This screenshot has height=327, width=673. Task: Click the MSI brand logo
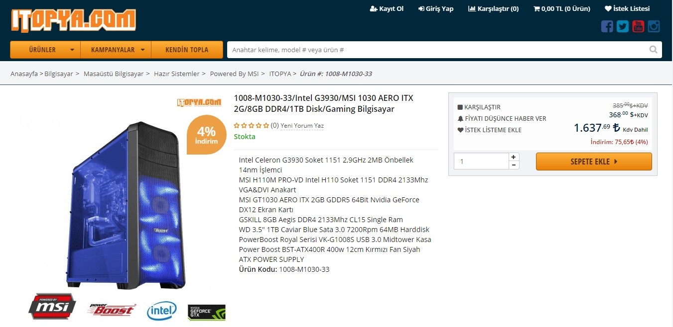point(52,306)
